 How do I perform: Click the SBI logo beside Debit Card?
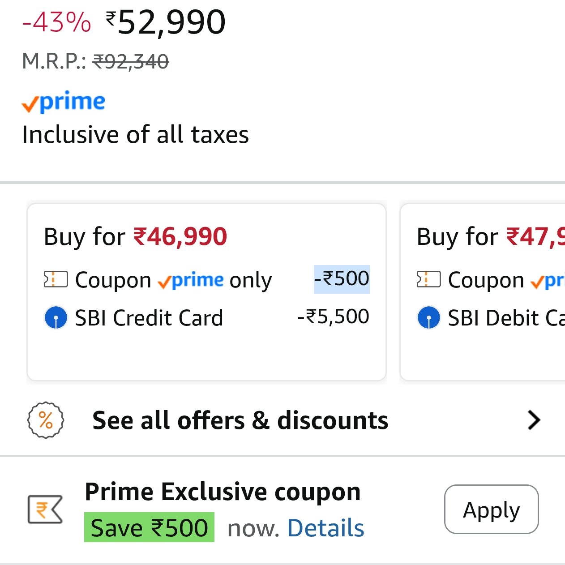[x=428, y=318]
